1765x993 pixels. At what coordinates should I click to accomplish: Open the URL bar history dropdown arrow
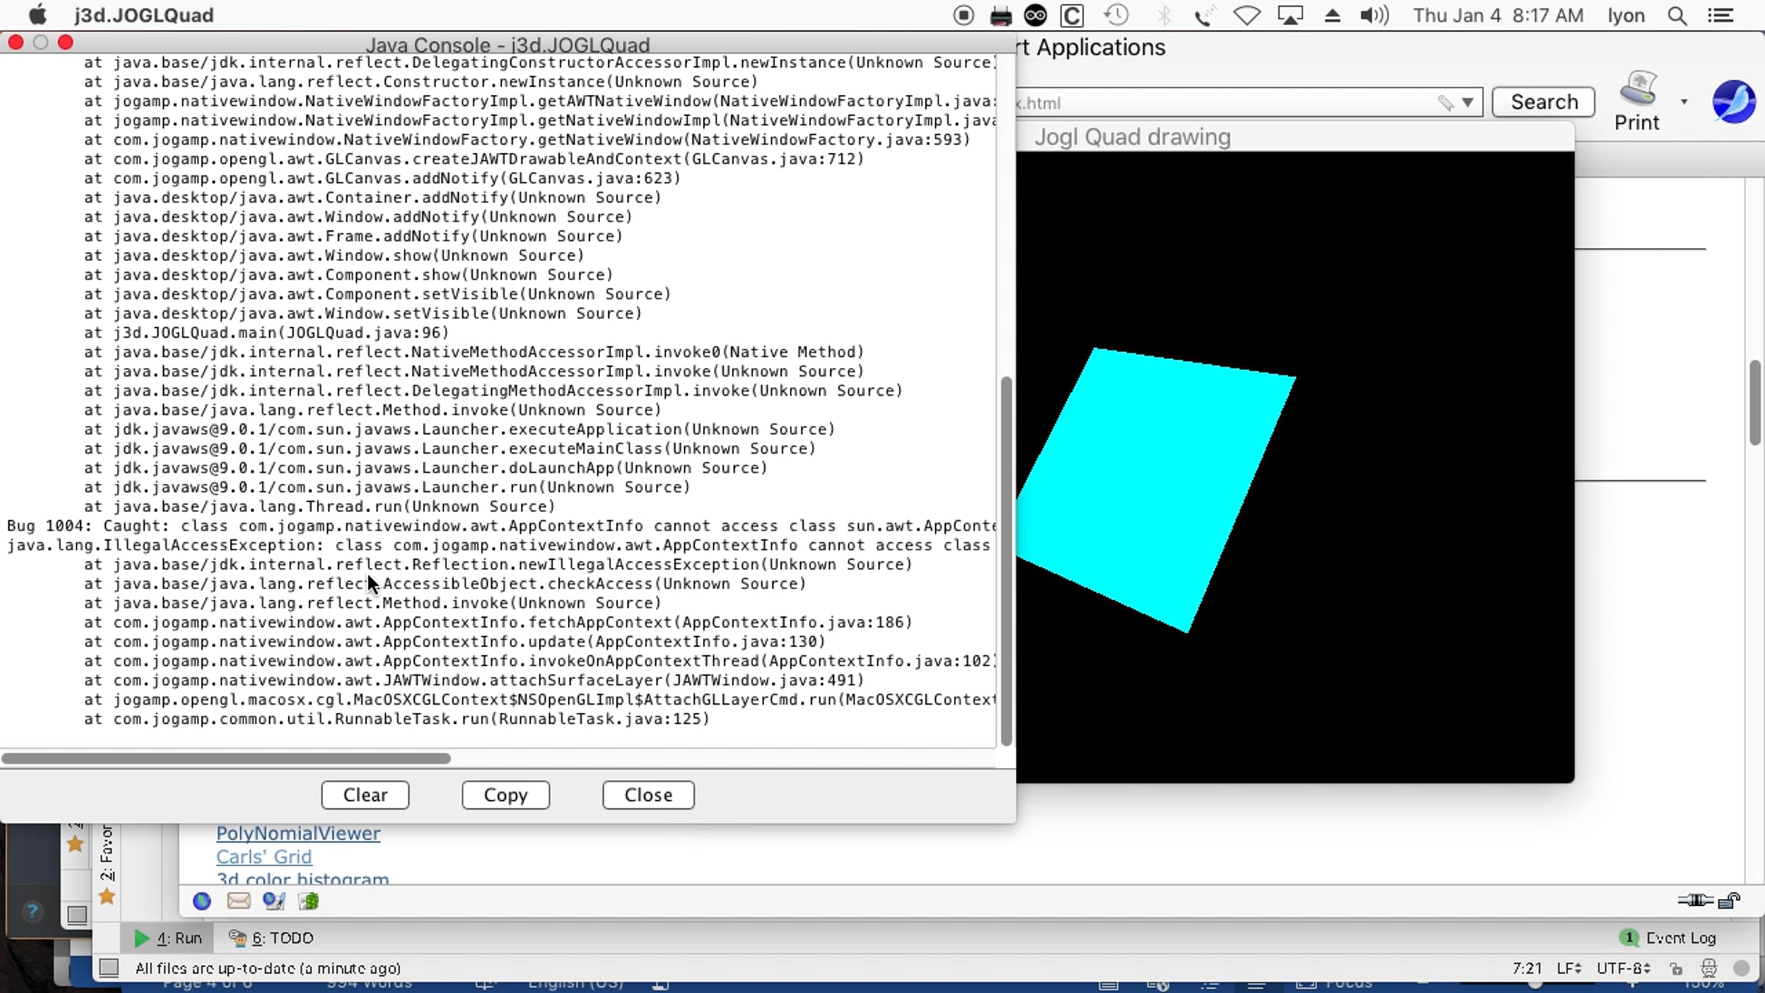click(1467, 102)
